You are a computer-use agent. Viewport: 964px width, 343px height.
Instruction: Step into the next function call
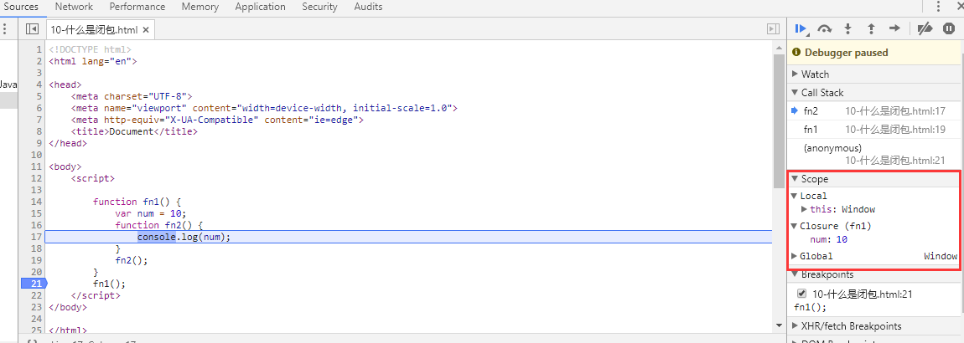click(847, 28)
